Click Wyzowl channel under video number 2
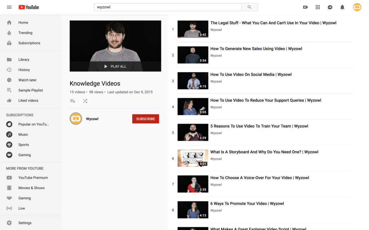 (x=216, y=56)
